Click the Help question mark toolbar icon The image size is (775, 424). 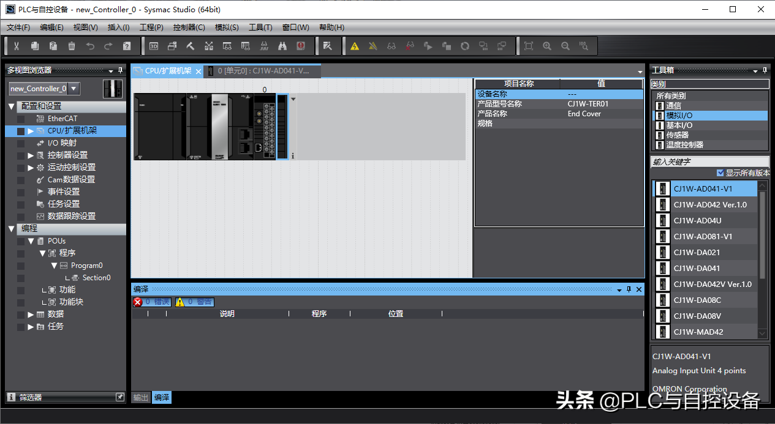(x=127, y=46)
